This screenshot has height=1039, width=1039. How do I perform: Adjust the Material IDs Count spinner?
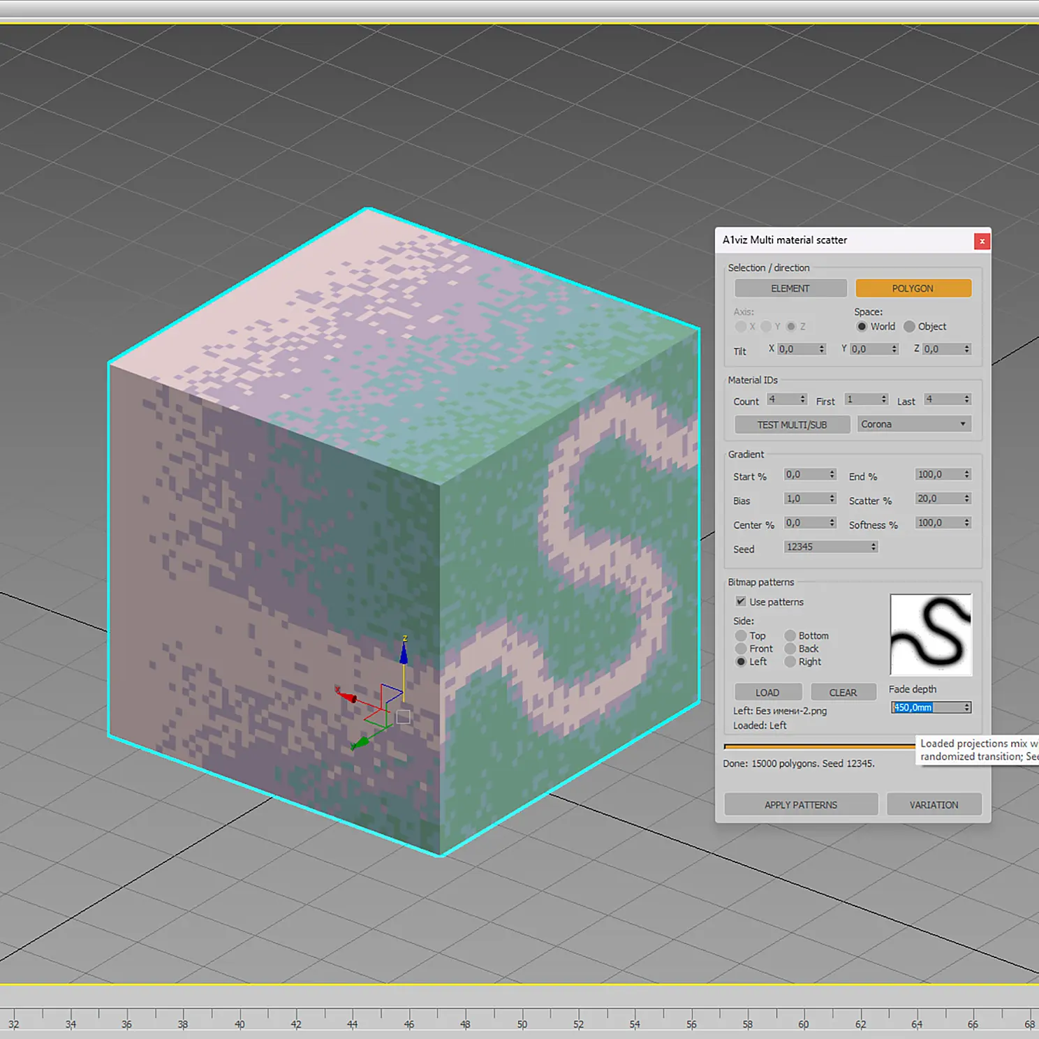803,399
